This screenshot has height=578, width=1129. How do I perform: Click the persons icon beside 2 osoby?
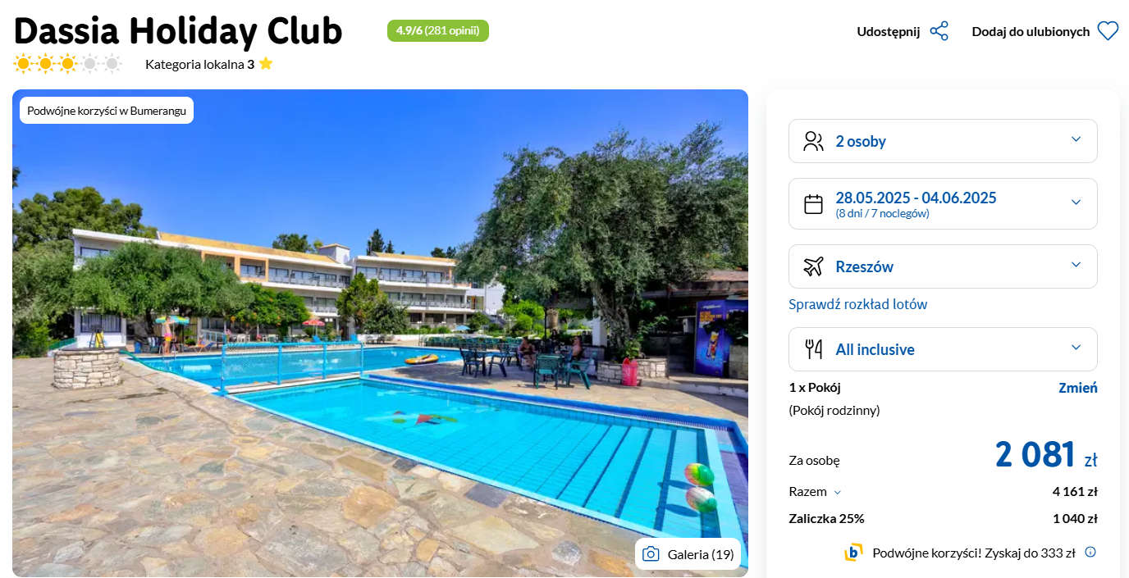[x=813, y=141]
